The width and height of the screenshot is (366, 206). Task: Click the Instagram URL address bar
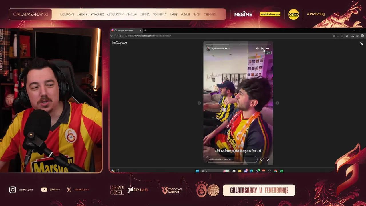point(229,36)
